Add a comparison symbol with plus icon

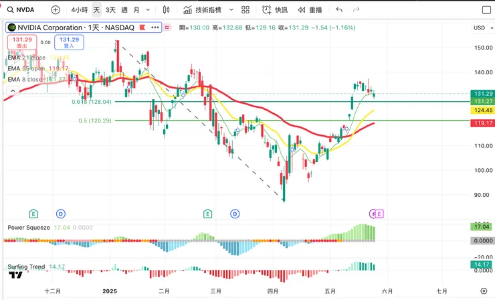[x=56, y=10]
